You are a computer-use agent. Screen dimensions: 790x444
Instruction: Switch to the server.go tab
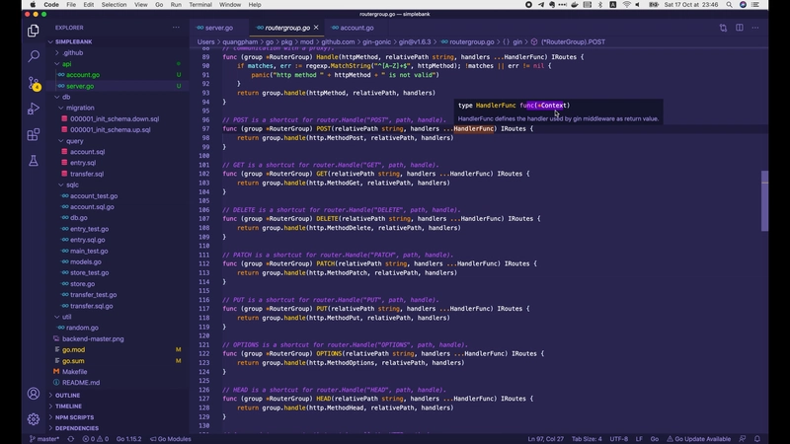[218, 28]
